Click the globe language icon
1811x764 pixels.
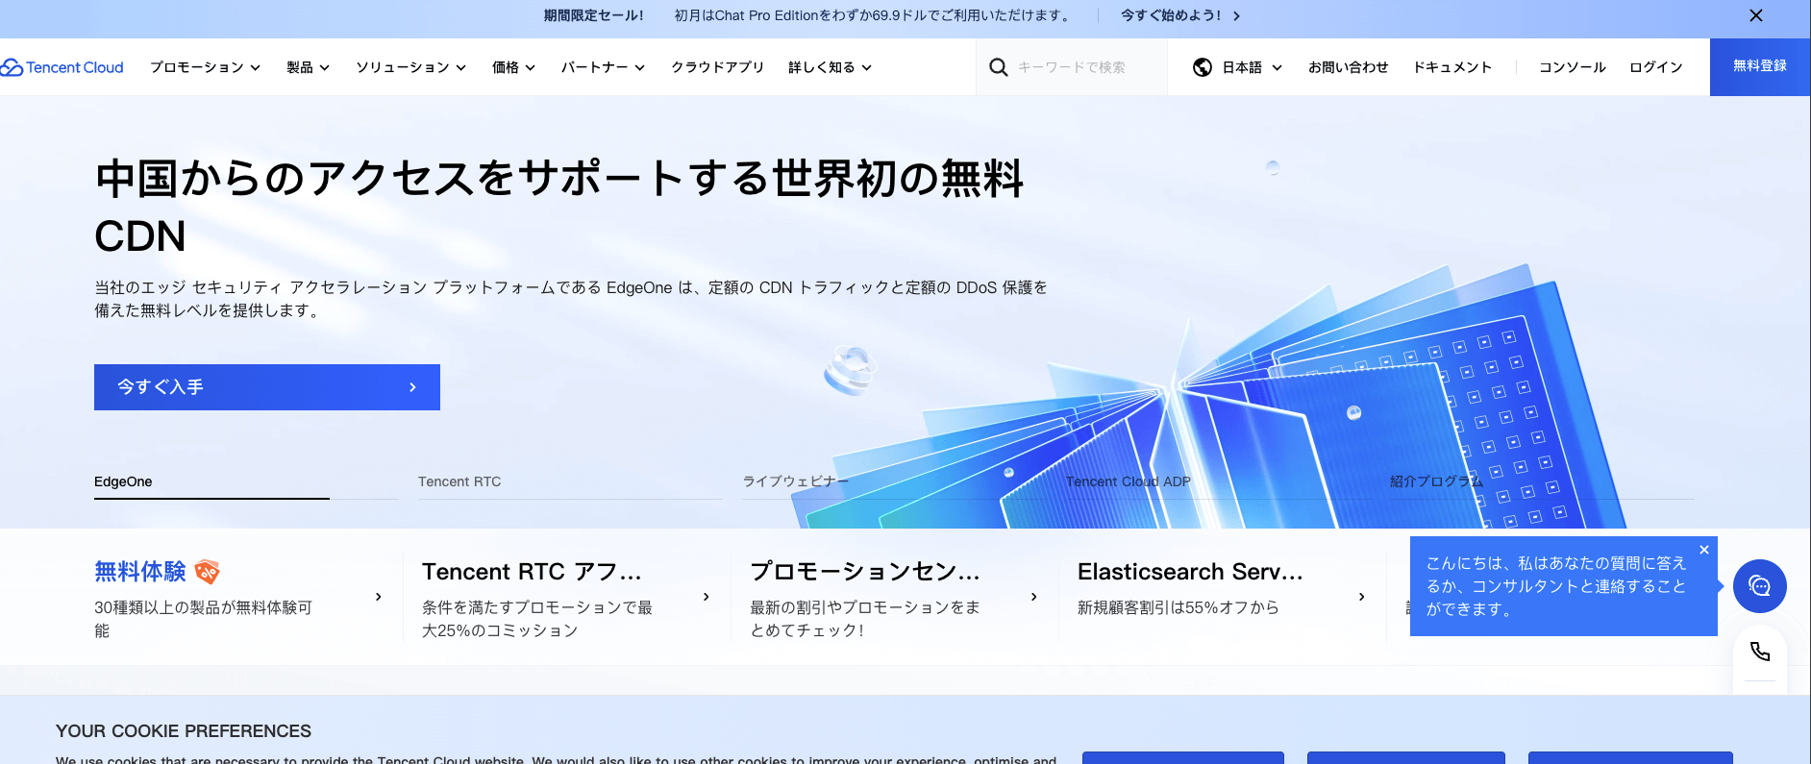click(1203, 67)
